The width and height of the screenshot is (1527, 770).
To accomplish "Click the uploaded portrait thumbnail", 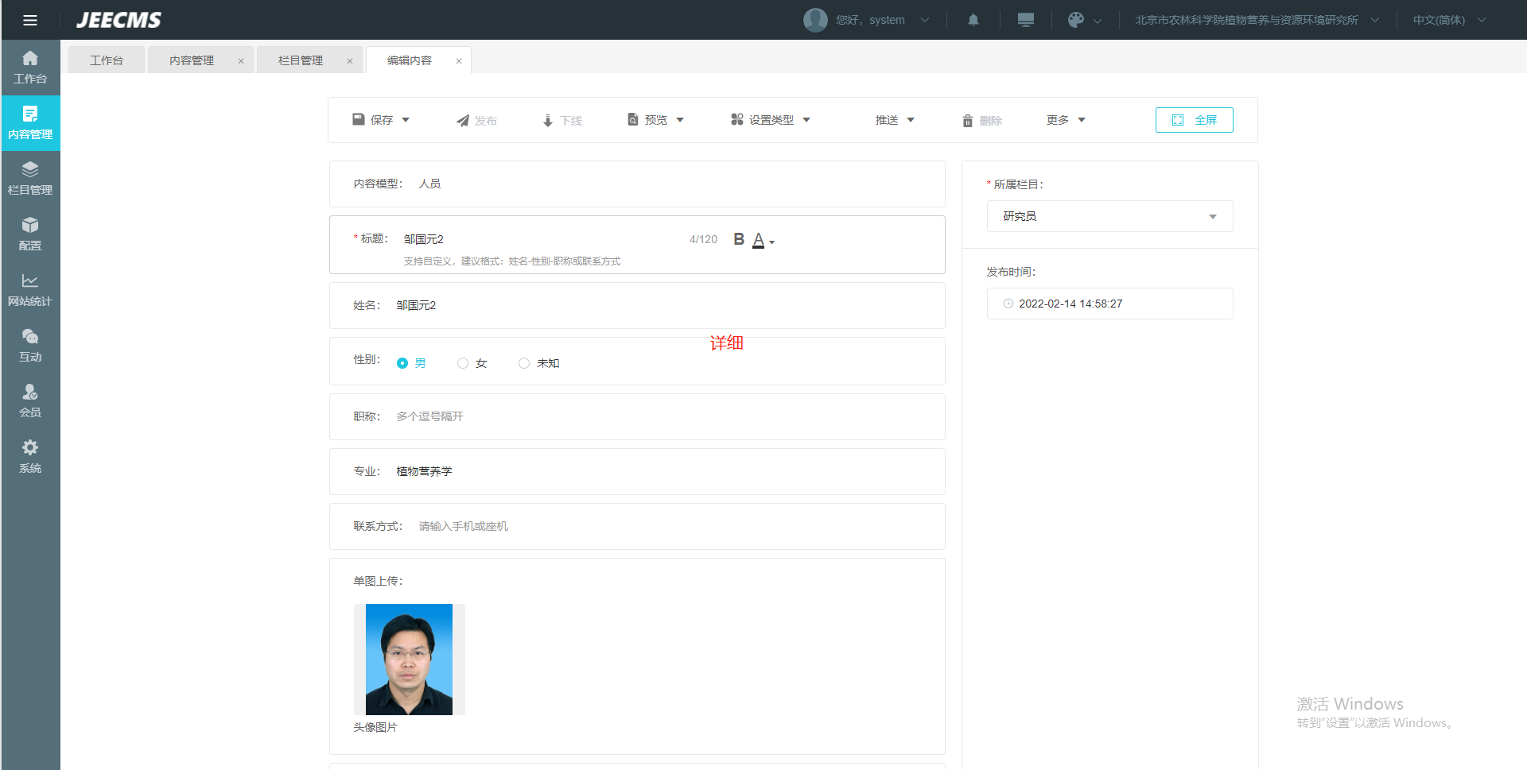I will (x=409, y=660).
